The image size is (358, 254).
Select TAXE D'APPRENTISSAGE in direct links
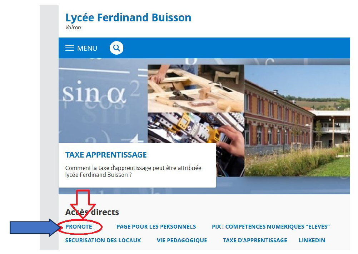click(x=255, y=240)
